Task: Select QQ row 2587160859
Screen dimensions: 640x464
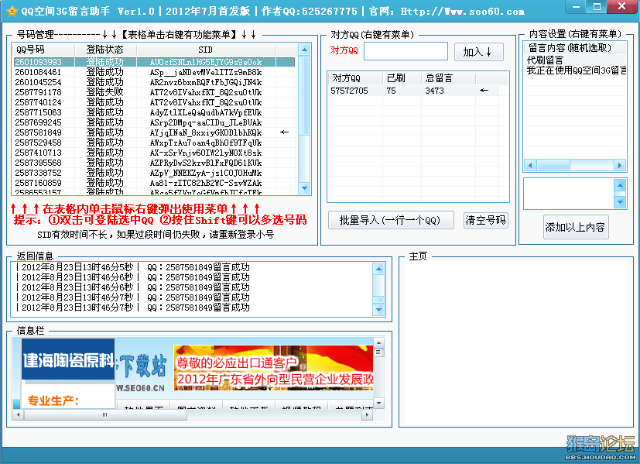Action: [154, 183]
